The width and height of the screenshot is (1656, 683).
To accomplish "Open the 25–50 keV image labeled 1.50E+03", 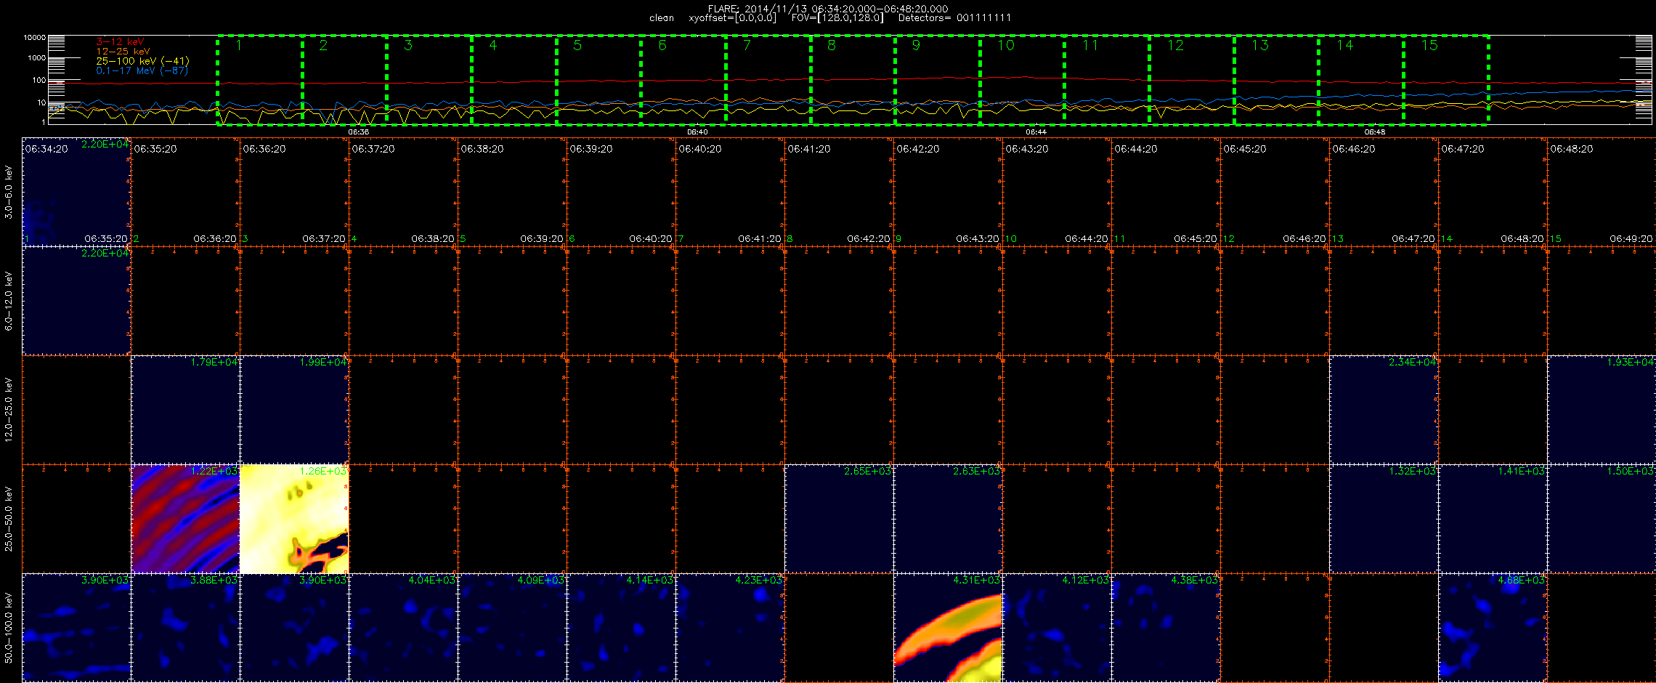I will point(1602,519).
